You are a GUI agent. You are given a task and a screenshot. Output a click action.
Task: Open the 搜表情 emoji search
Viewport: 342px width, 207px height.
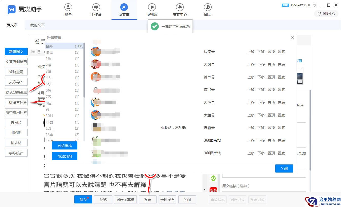point(16,143)
